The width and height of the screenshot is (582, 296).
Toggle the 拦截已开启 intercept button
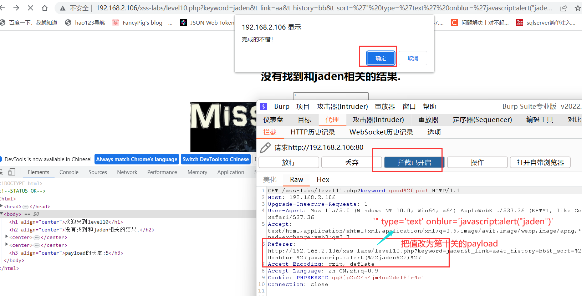coord(414,163)
